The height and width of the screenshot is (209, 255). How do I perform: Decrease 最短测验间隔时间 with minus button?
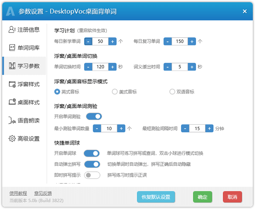[185, 128]
